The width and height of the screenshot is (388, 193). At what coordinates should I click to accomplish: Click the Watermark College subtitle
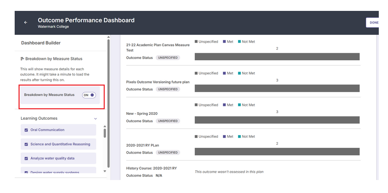(53, 27)
